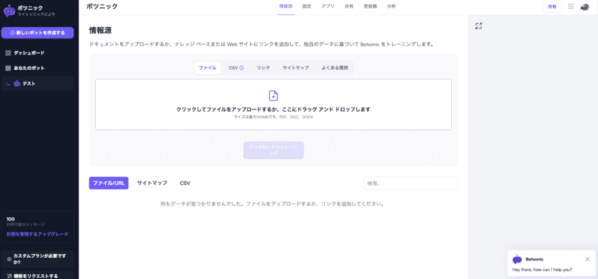Select the テスト bot entry
The height and width of the screenshot is (279, 598).
pyautogui.click(x=37, y=84)
